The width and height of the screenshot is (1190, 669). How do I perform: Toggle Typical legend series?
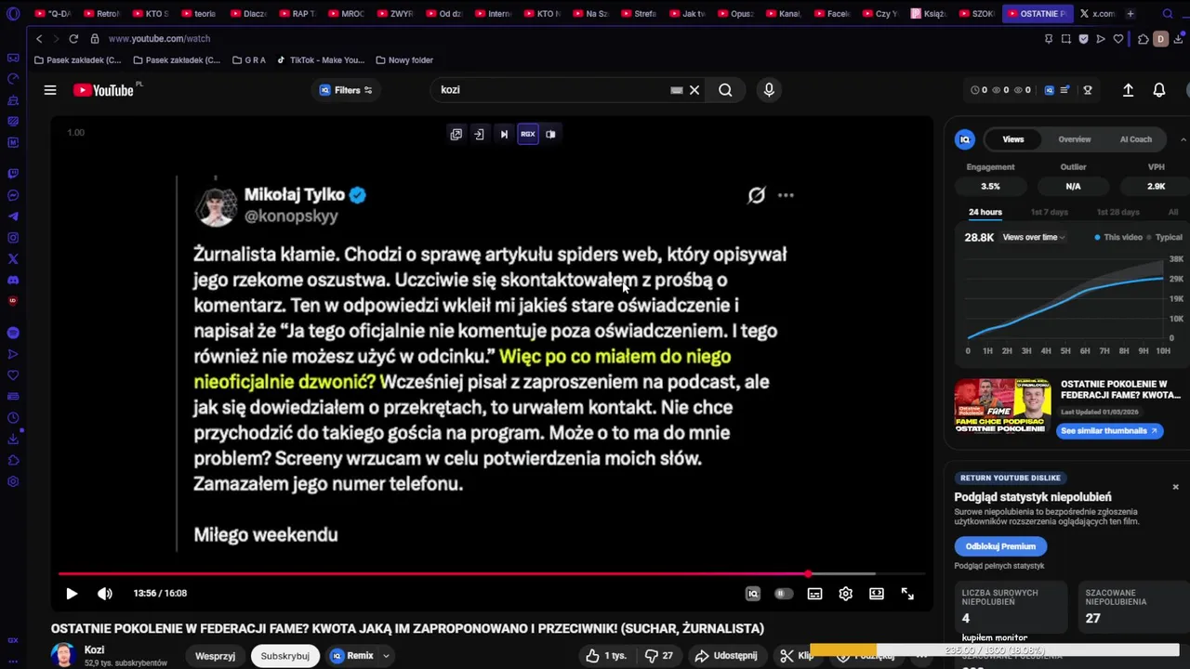[x=1164, y=238]
